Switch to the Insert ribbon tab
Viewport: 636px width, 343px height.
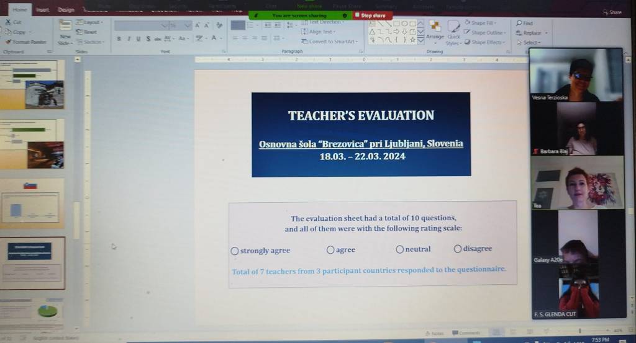coord(42,10)
